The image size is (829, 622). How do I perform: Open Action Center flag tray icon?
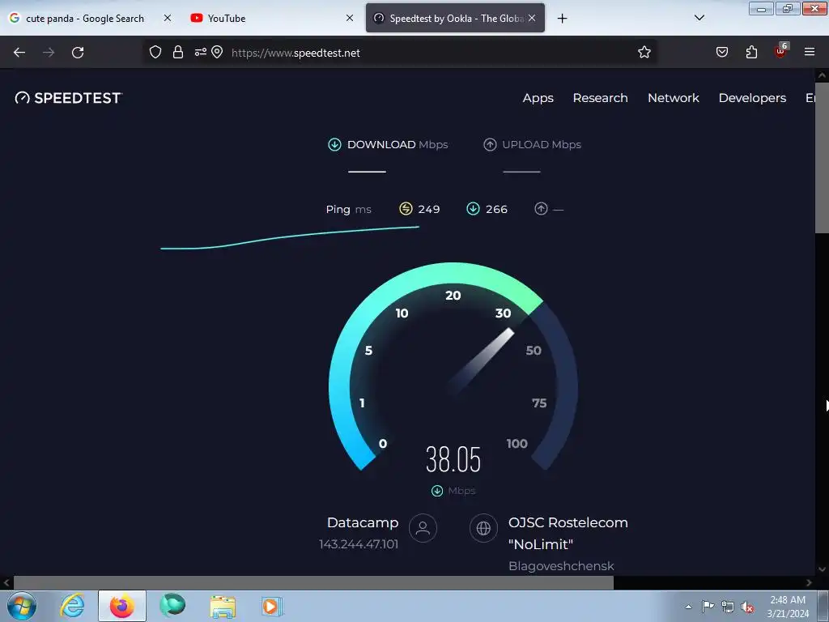point(708,606)
